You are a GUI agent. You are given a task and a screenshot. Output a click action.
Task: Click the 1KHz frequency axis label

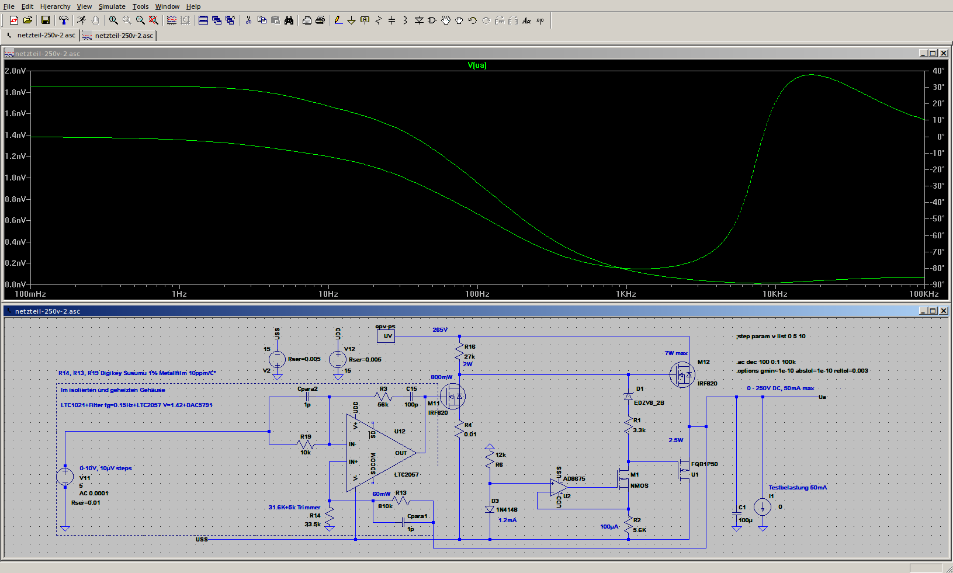[626, 294]
